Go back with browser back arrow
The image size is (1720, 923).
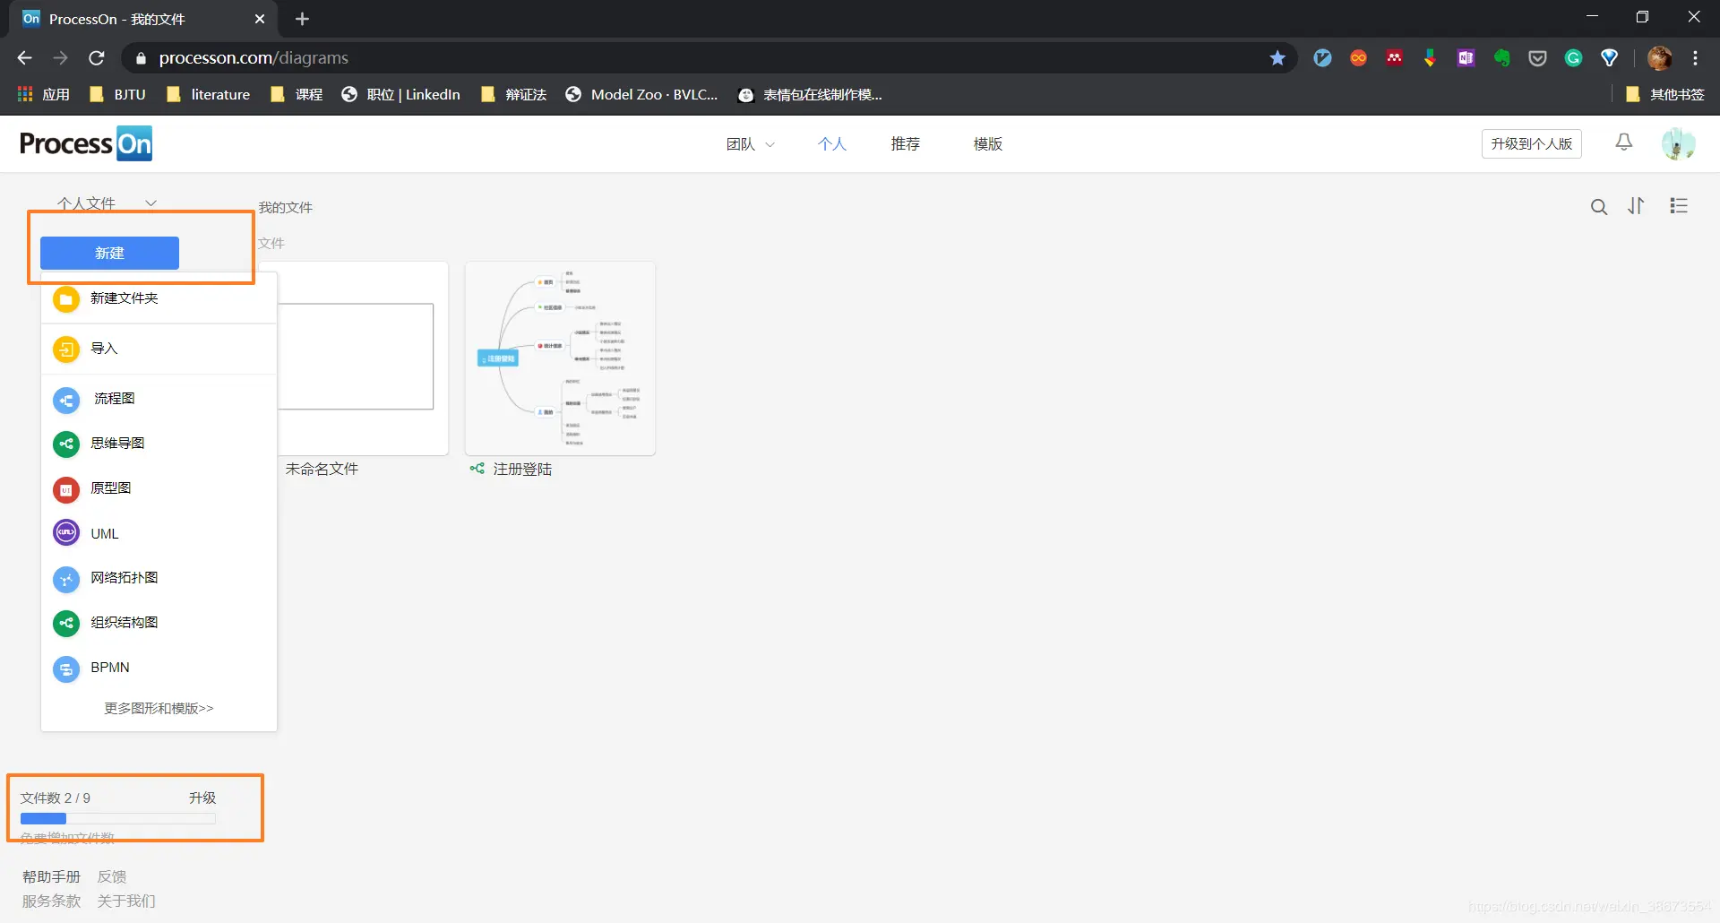coord(24,58)
